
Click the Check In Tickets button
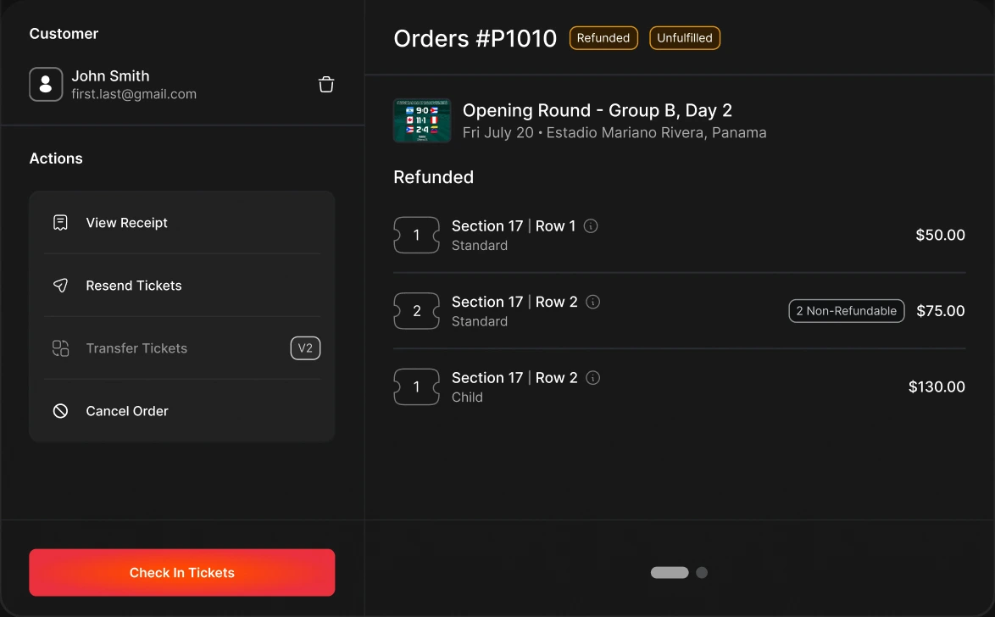pyautogui.click(x=182, y=573)
